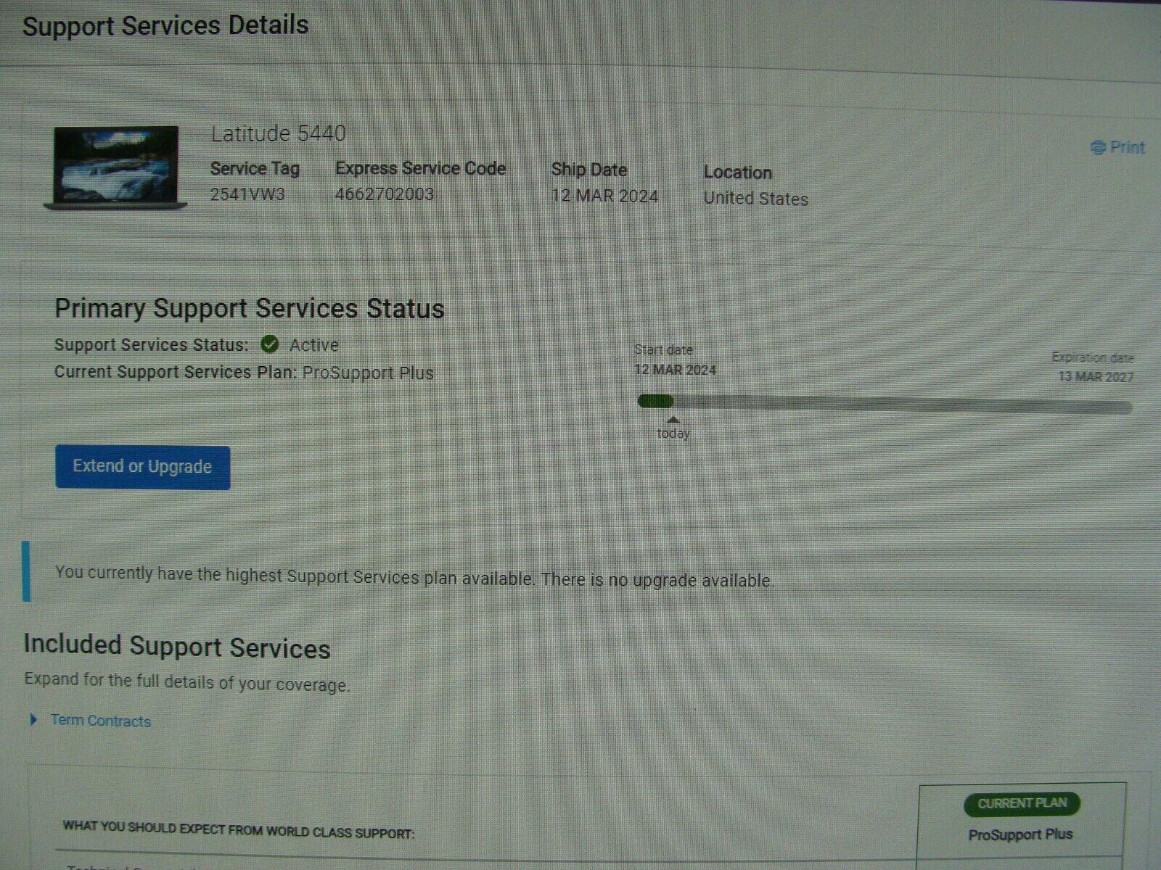The image size is (1161, 870).
Task: Click the Latitude 5440 laptop thumbnail
Action: (115, 168)
